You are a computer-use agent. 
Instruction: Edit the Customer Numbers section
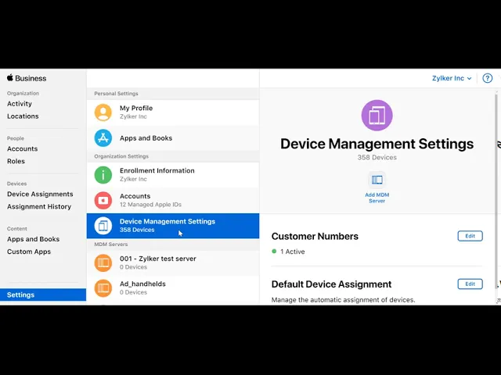click(470, 236)
